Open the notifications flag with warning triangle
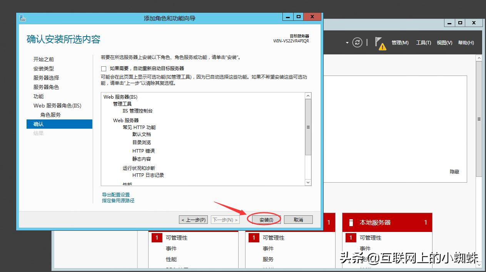486x272 pixels. coord(379,43)
